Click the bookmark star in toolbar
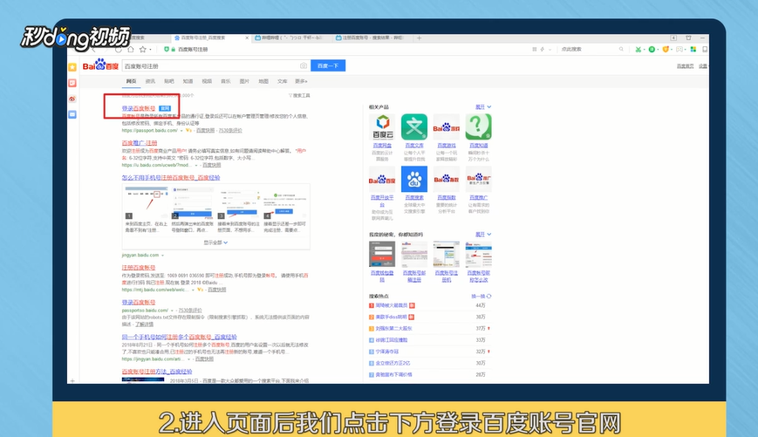 coord(143,50)
